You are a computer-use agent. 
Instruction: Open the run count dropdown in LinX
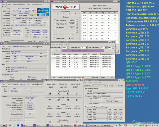[x=105, y=47]
